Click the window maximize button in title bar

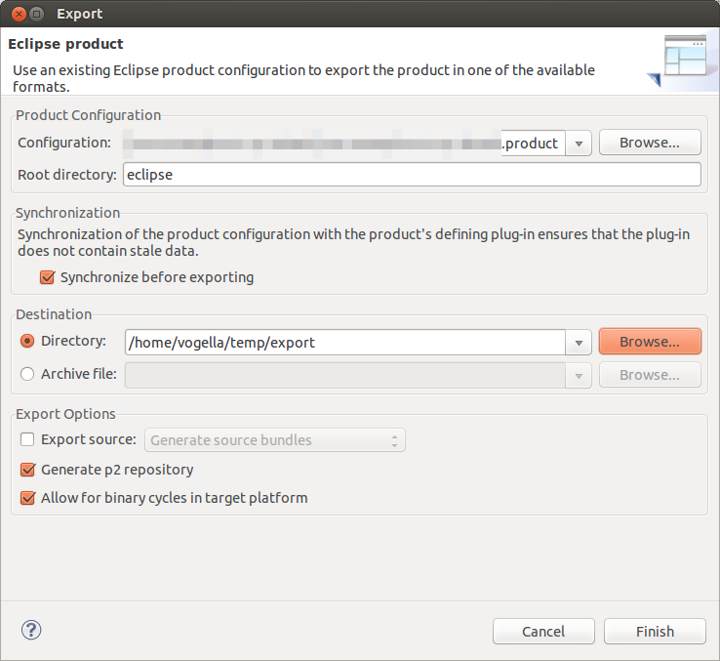(x=37, y=14)
